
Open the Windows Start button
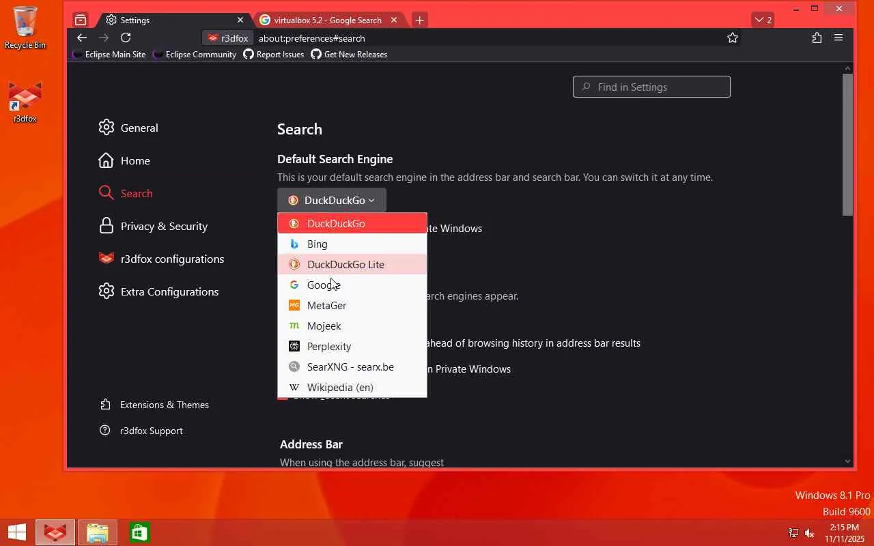click(x=17, y=532)
